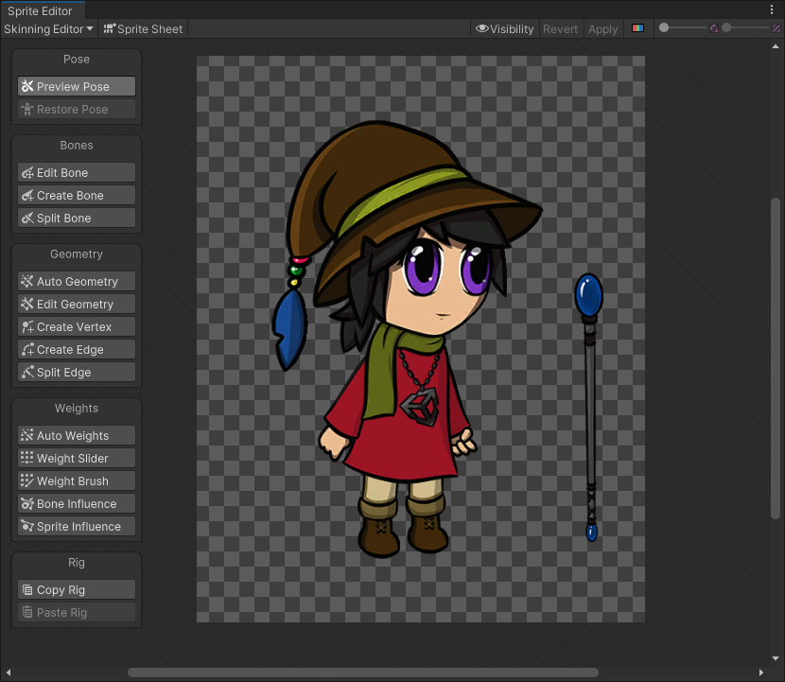Viewport: 785px width, 682px height.
Task: Switch to Sprite Sheet mode
Action: tap(143, 29)
